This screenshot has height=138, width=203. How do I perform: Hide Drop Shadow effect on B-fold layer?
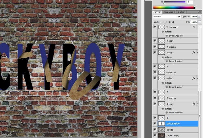tap(167, 112)
